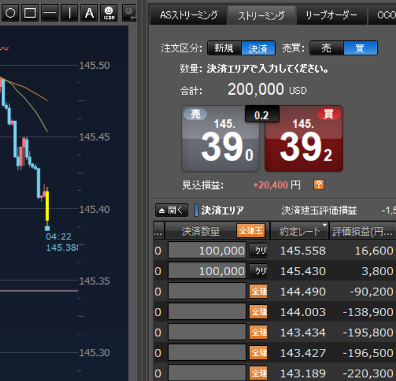Set order type to 決済
This screenshot has width=396, height=381.
[258, 48]
